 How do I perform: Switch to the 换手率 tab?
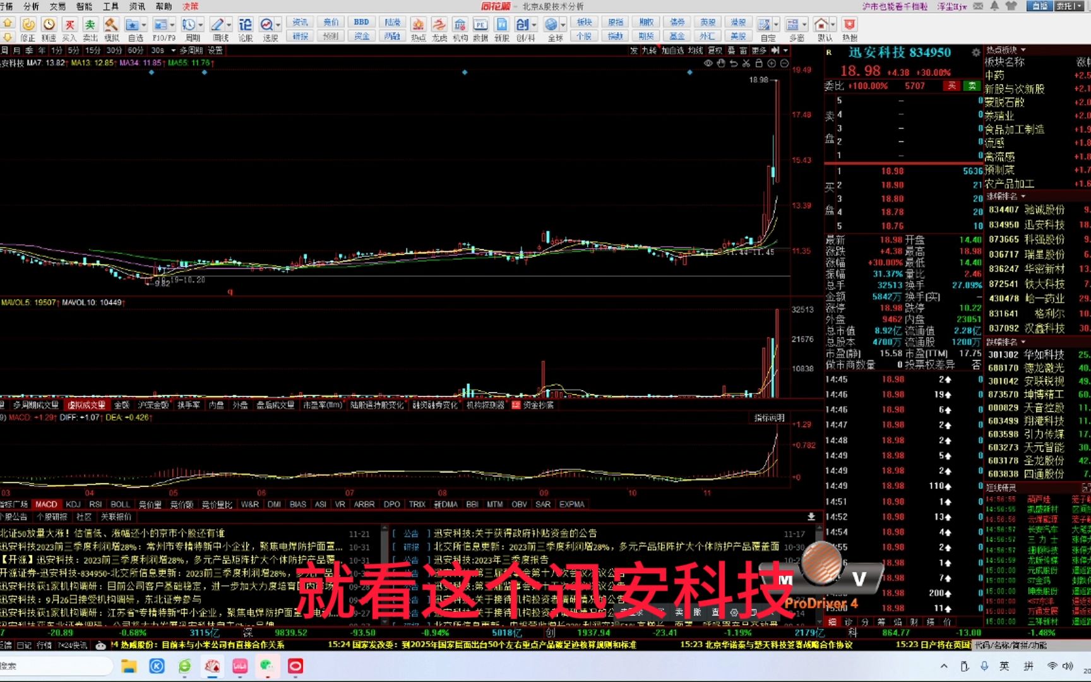click(x=189, y=405)
